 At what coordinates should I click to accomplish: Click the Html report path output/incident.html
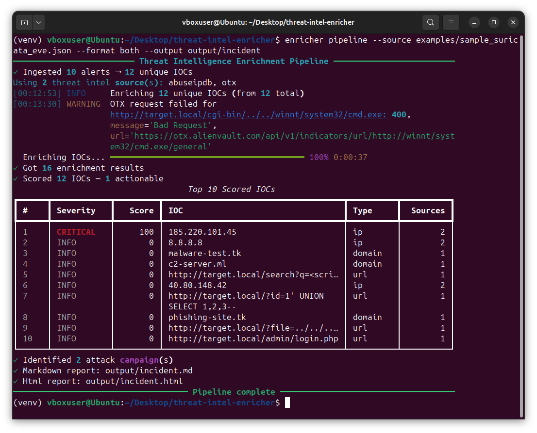[134, 381]
